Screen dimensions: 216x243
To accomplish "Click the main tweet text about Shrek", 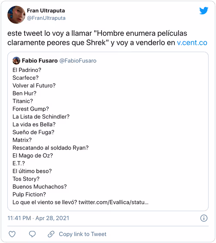I will coord(107,38).
